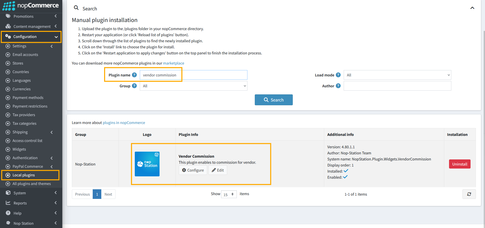Image resolution: width=485 pixels, height=228 pixels.
Task: Open the Group dropdown
Action: point(193,86)
